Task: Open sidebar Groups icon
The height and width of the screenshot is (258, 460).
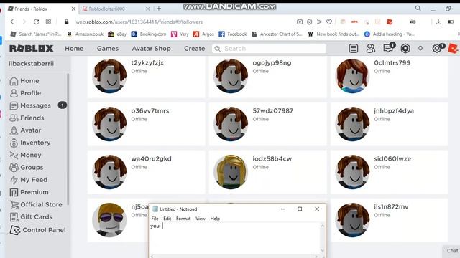Action: [x=14, y=167]
